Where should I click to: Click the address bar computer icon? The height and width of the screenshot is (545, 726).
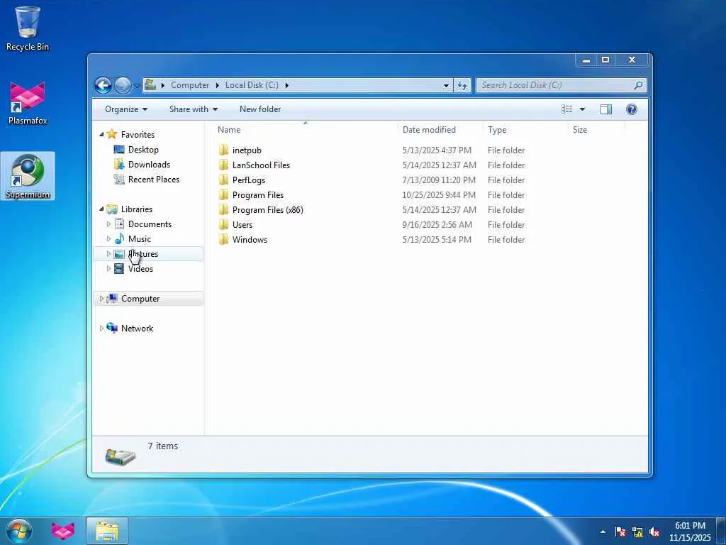150,85
